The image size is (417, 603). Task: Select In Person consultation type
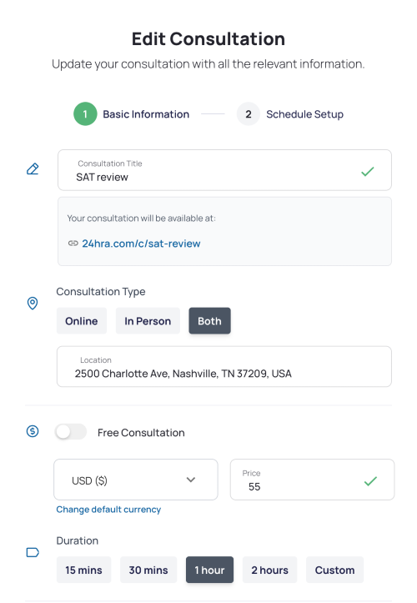coord(148,321)
